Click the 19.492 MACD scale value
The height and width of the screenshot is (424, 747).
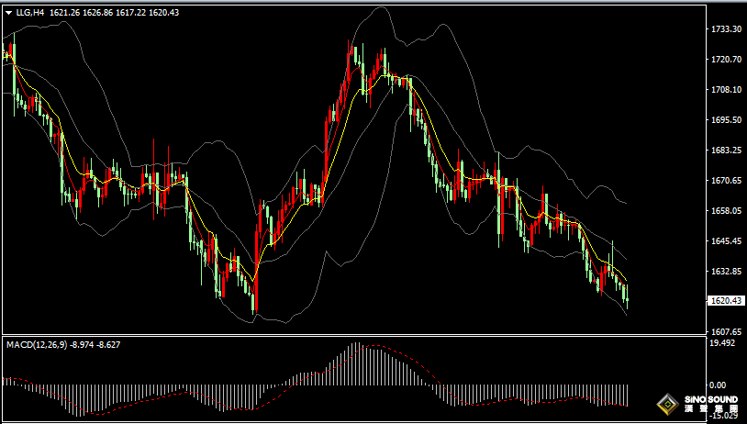click(725, 343)
